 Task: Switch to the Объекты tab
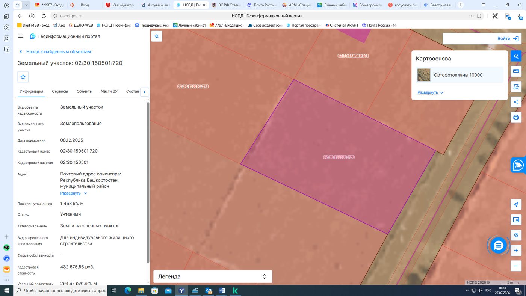(x=85, y=91)
